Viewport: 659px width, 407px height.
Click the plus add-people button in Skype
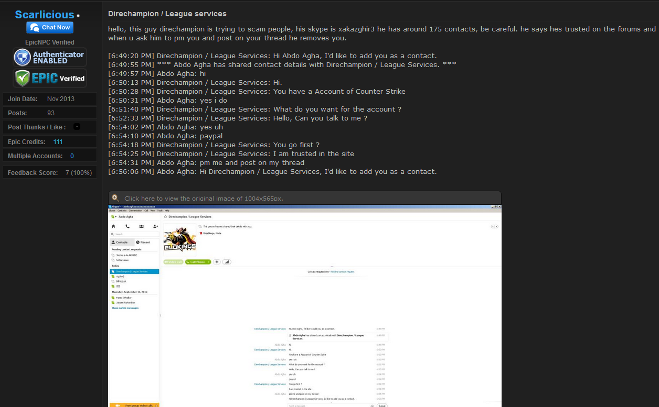tap(217, 262)
